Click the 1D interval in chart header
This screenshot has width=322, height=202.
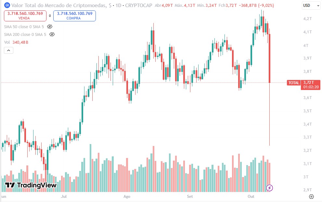119,6
